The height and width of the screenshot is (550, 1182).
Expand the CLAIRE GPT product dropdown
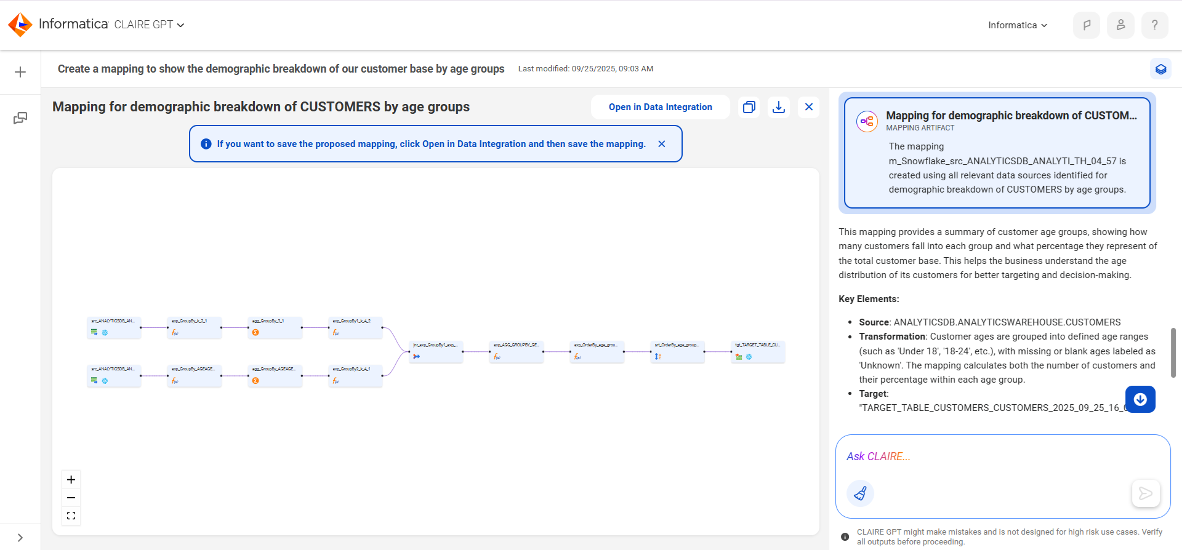coord(149,25)
